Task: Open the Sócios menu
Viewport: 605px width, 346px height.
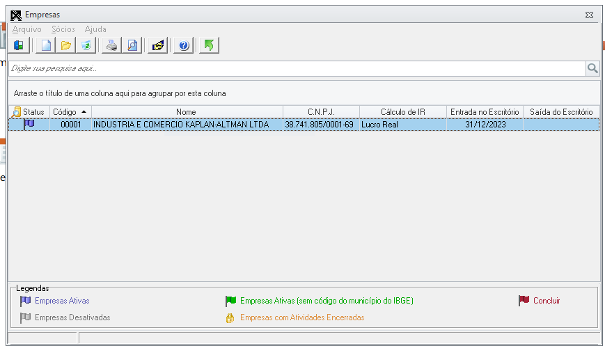Action: (63, 29)
